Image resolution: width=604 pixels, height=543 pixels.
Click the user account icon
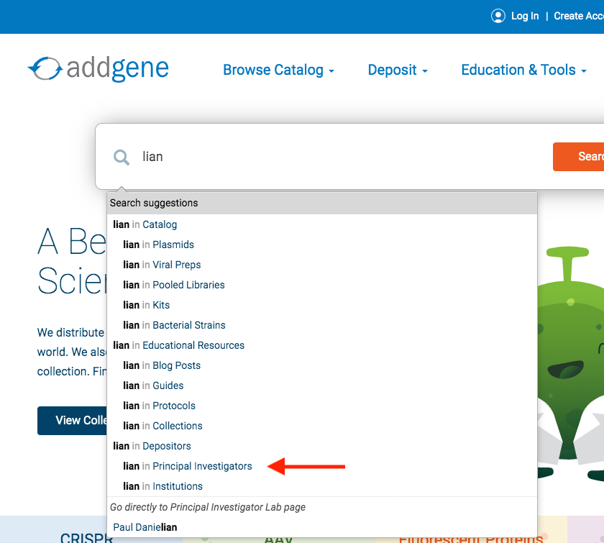click(498, 17)
